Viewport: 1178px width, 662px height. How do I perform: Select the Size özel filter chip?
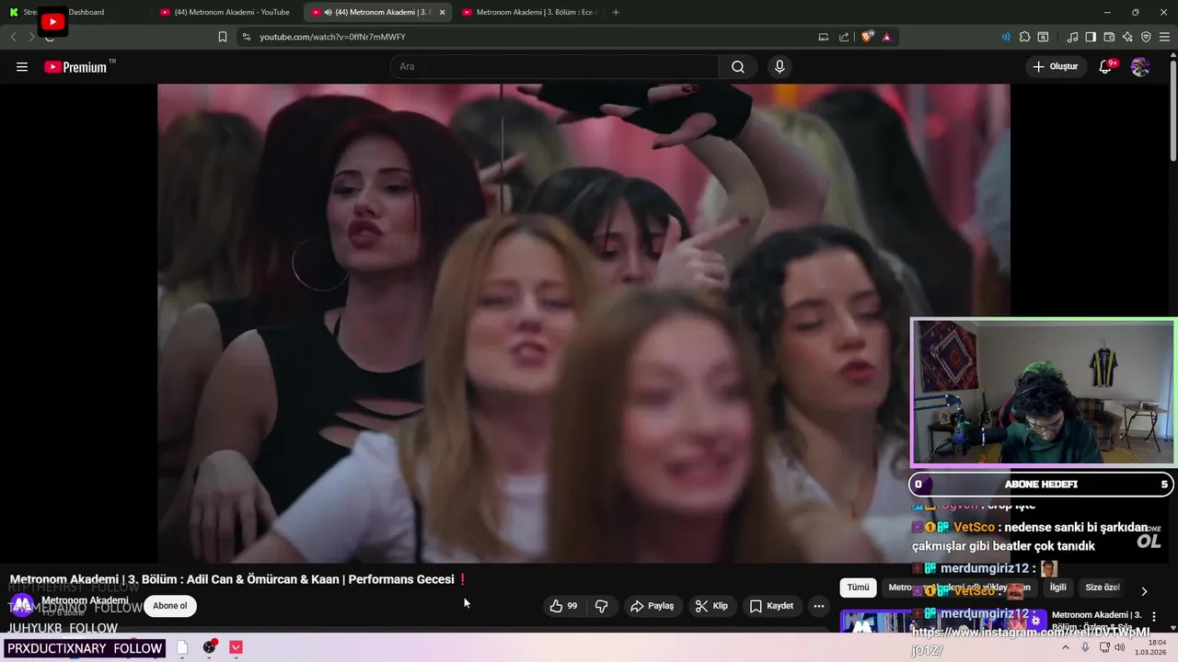[x=1103, y=588]
